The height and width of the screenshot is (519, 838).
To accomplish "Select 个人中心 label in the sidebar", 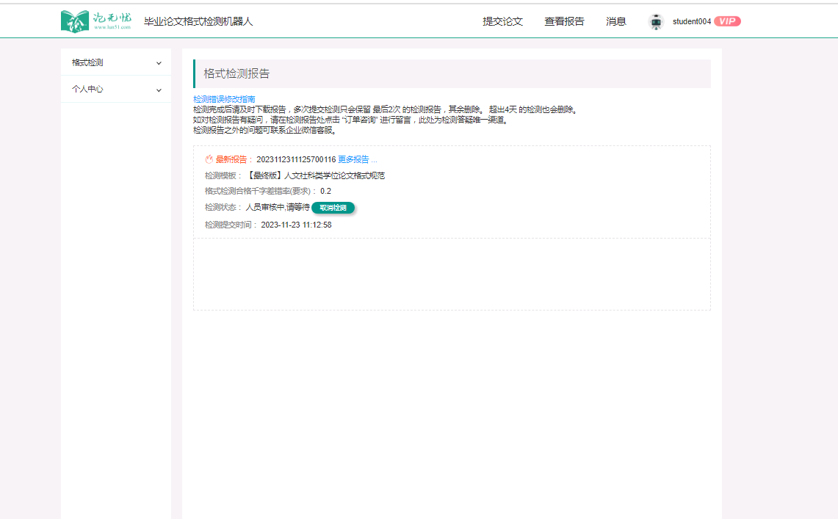I will 87,90.
